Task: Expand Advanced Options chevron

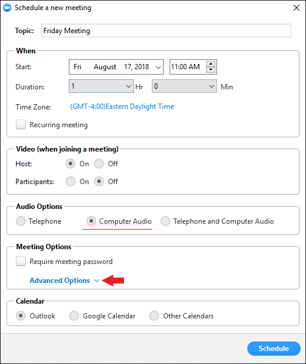Action: (x=97, y=281)
